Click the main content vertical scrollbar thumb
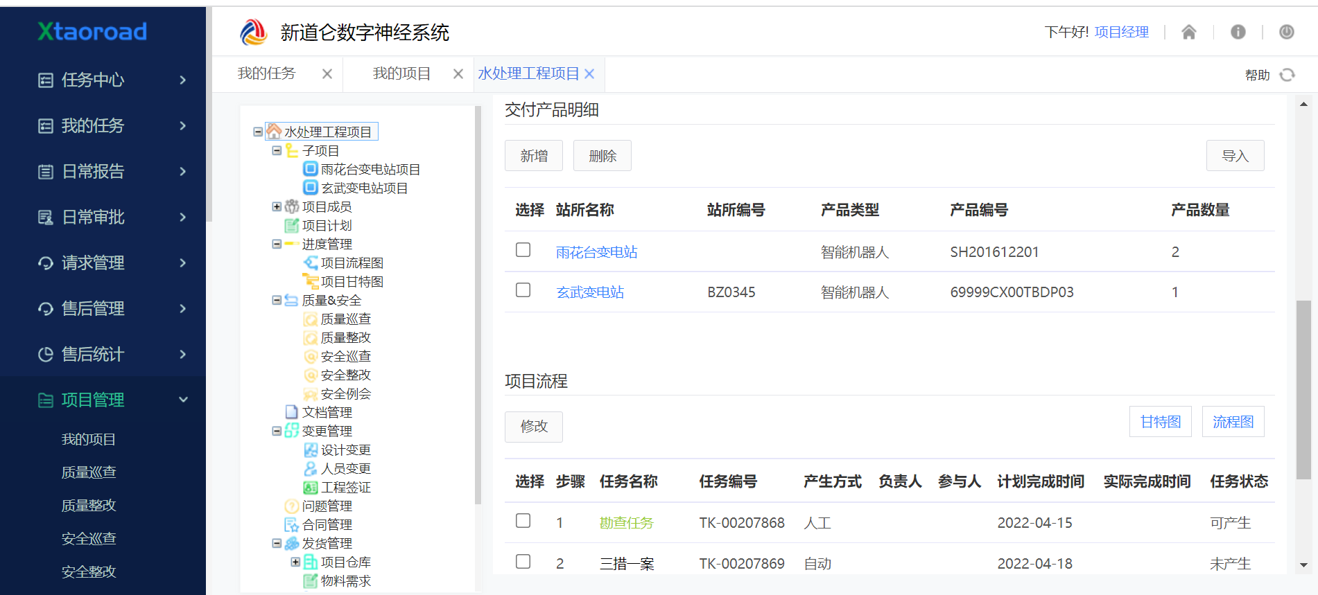This screenshot has width=1318, height=595. pos(1303,389)
